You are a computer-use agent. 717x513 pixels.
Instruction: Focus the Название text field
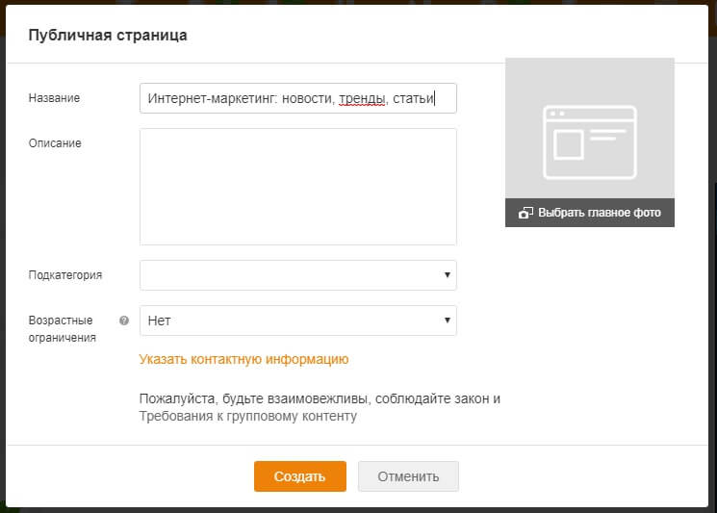pos(297,98)
